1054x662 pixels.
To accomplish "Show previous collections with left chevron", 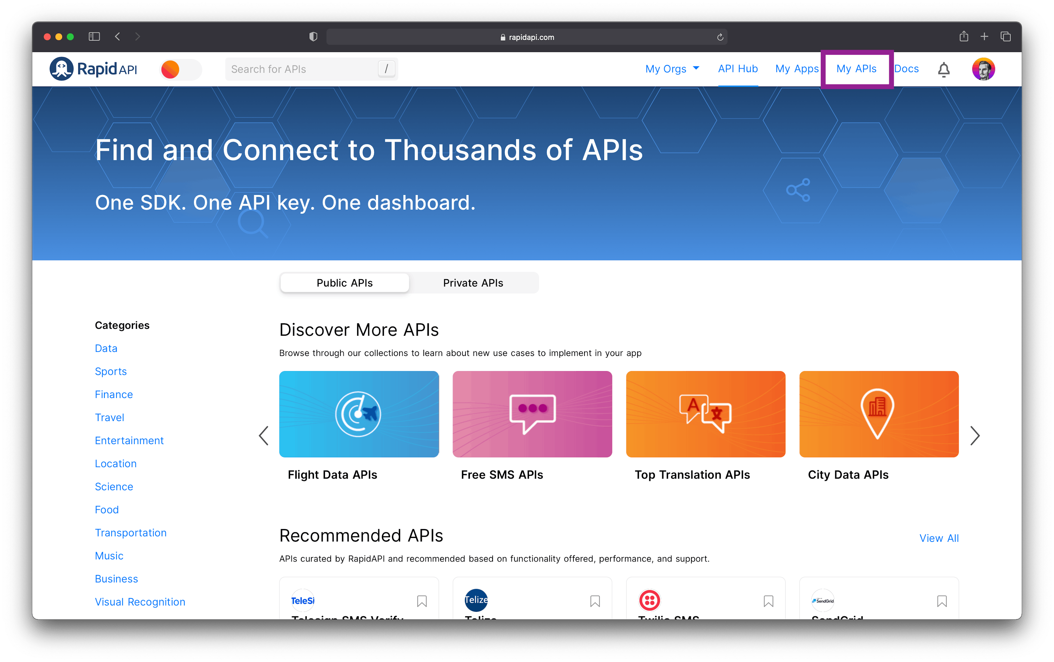I will [x=263, y=435].
